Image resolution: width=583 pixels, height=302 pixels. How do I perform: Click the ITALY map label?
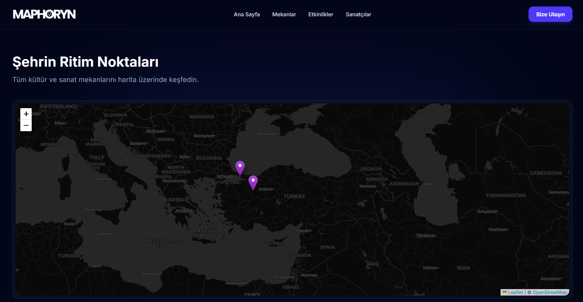(x=97, y=157)
